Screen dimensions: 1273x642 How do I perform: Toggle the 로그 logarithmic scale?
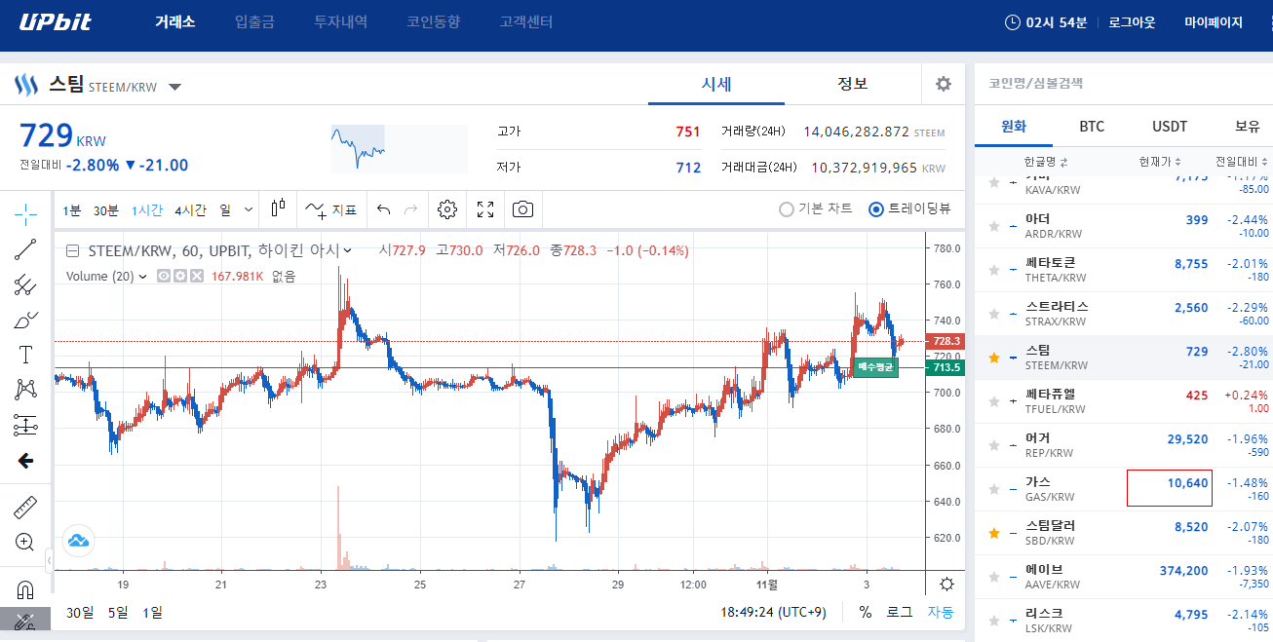[x=899, y=612]
